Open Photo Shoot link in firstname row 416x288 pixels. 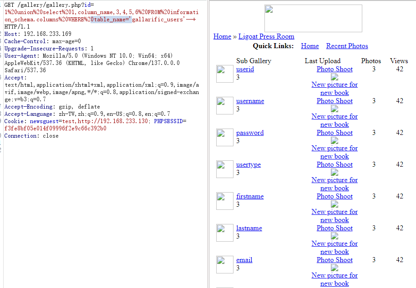point(334,196)
